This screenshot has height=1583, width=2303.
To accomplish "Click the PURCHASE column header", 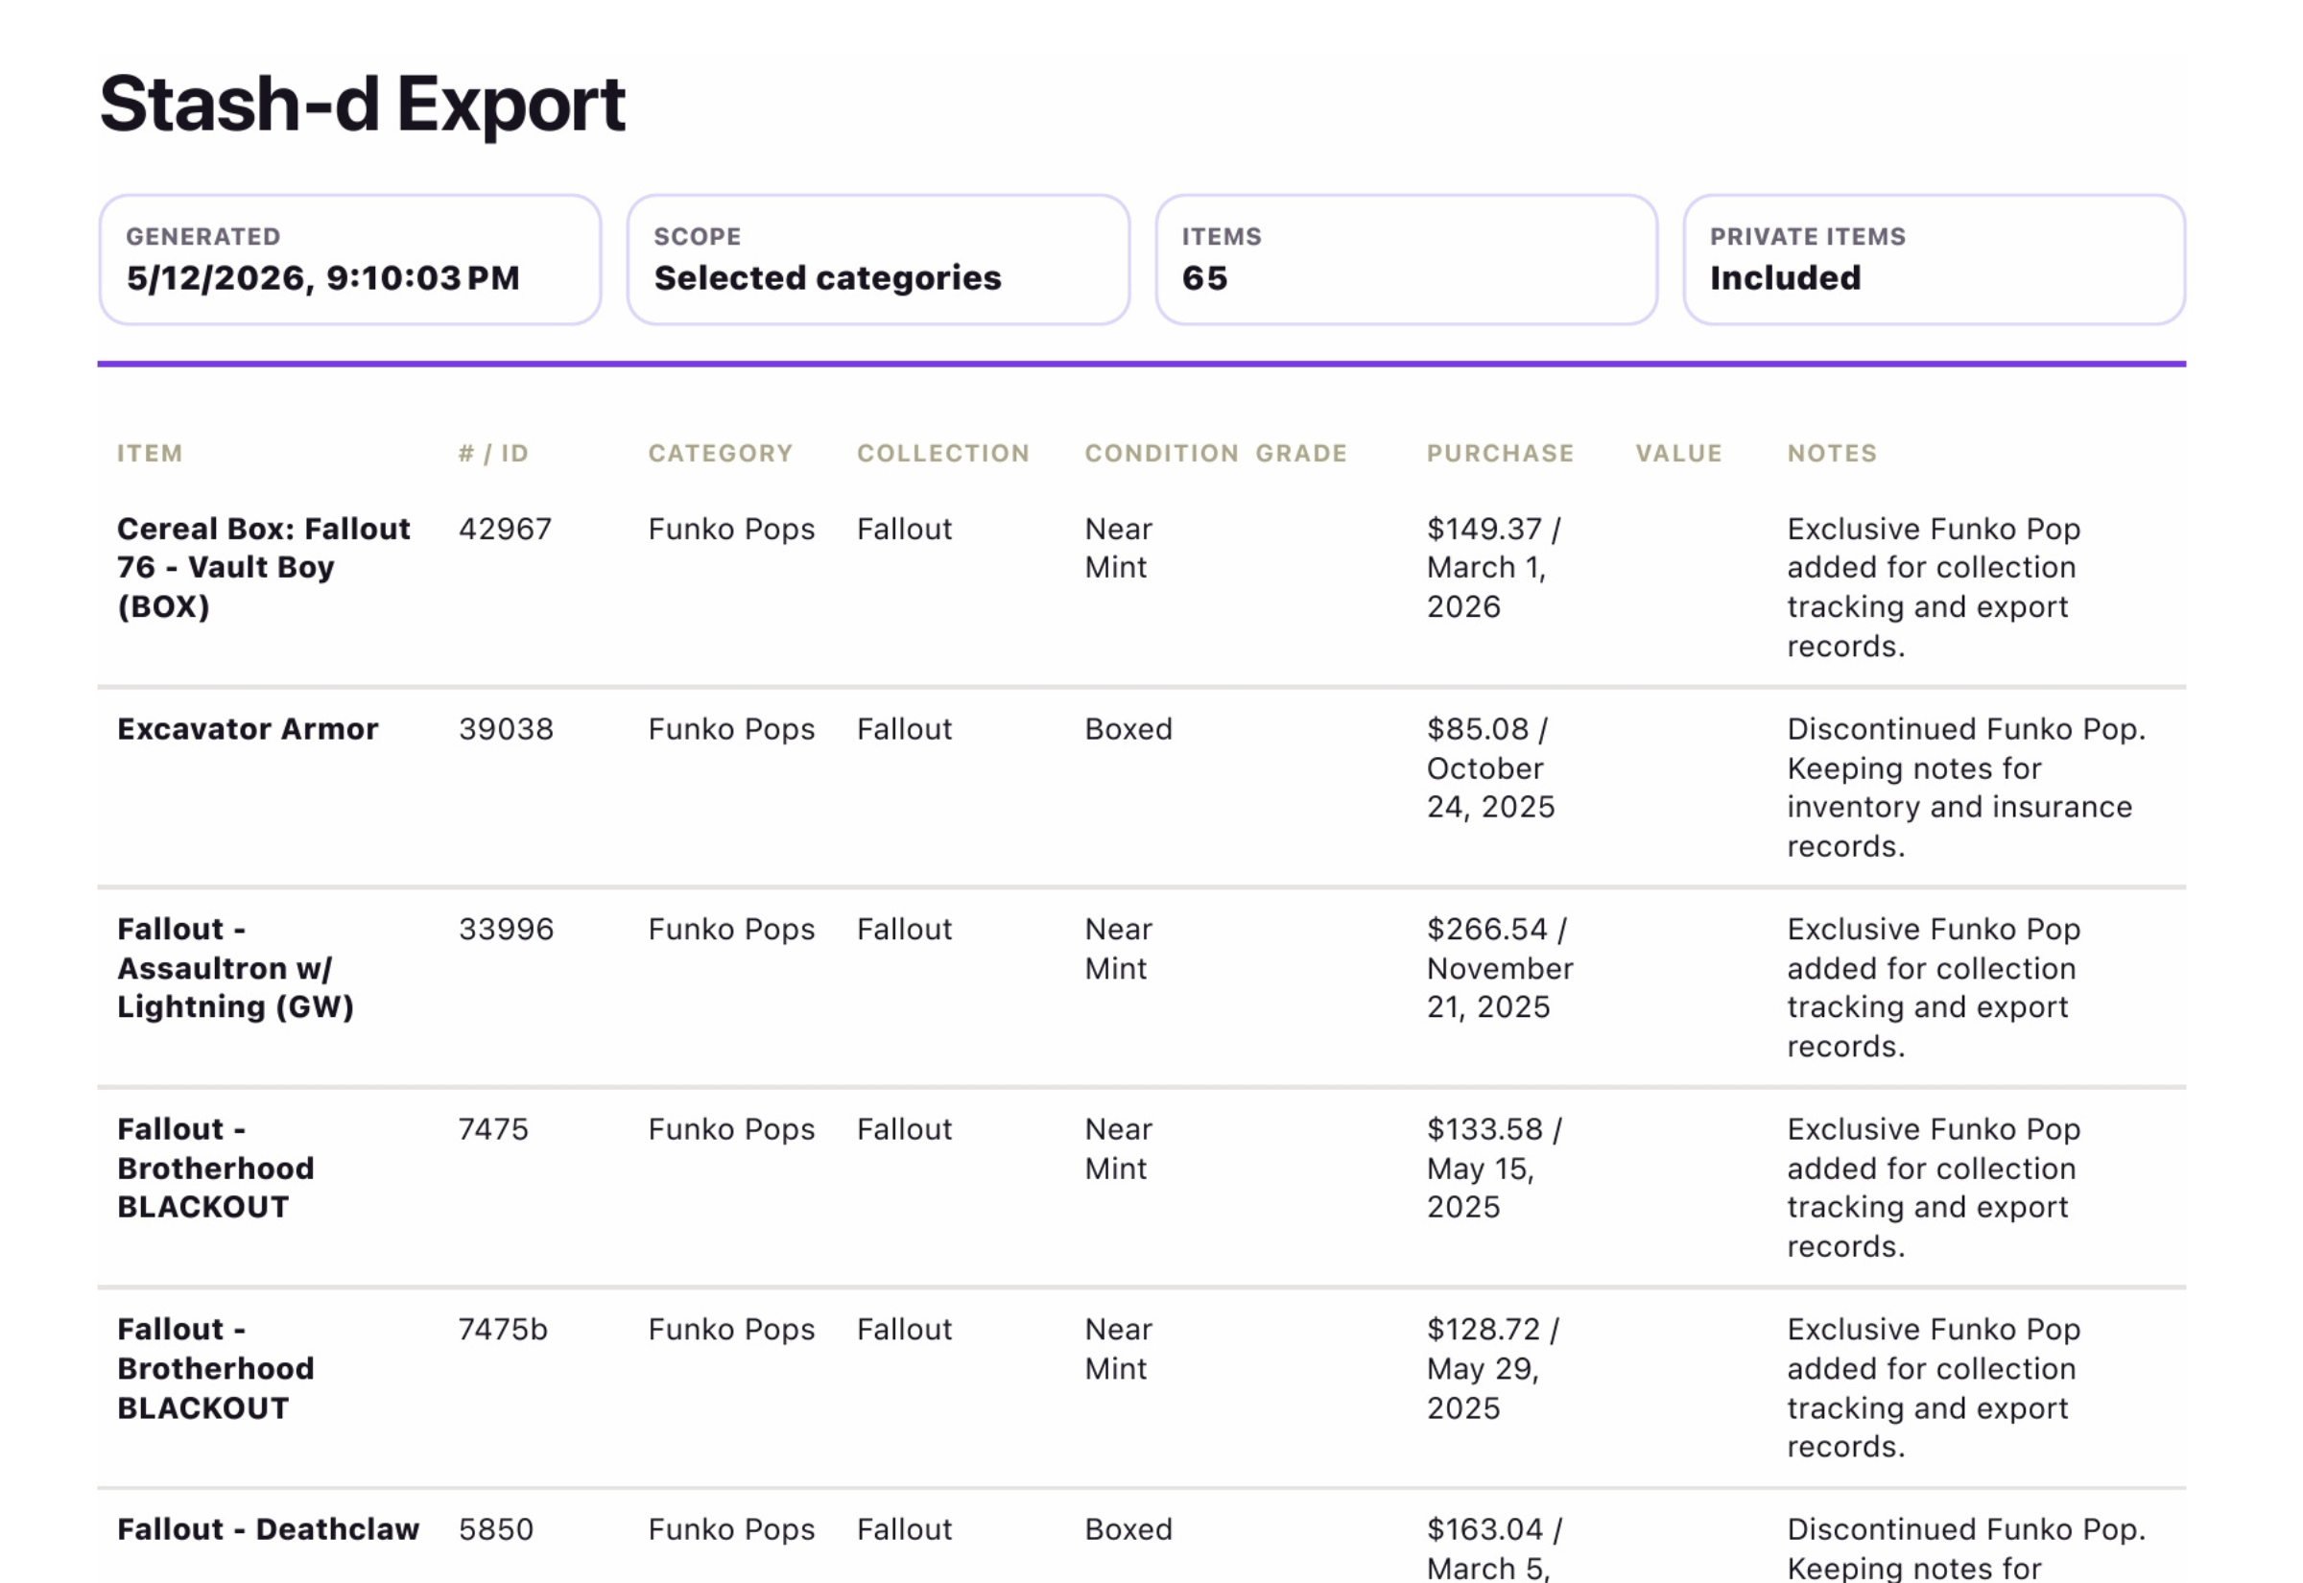I will 1501,453.
